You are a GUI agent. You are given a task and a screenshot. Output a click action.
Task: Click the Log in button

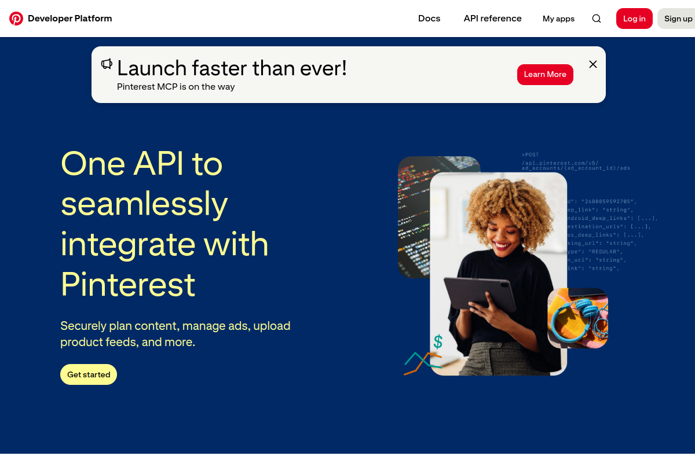634,19
